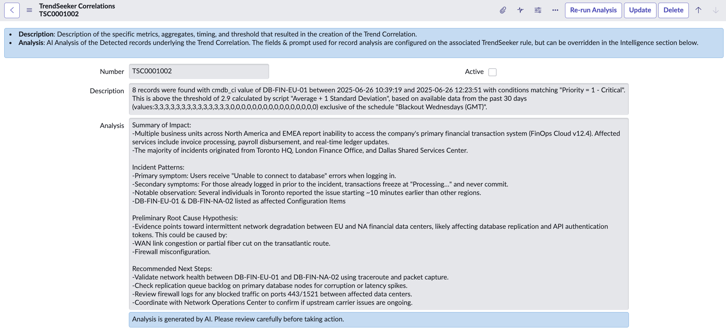
Task: Open the form context hamburger menu
Action: tap(29, 10)
